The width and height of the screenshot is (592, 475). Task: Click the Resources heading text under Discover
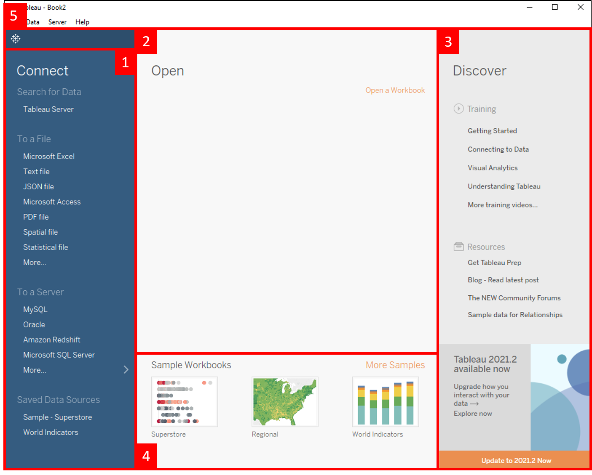click(486, 247)
